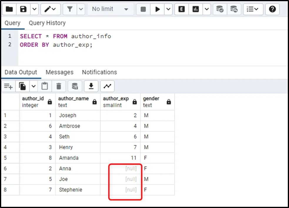Viewport: 289px width, 208px height.
Task: Expand the Macros list dropdown
Action: [x=253, y=9]
